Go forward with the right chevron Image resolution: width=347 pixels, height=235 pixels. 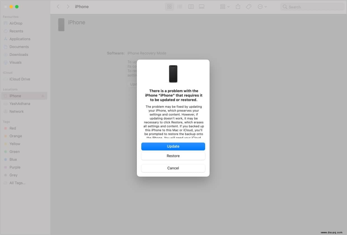tap(68, 7)
